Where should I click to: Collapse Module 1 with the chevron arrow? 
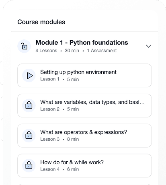pyautogui.click(x=148, y=46)
